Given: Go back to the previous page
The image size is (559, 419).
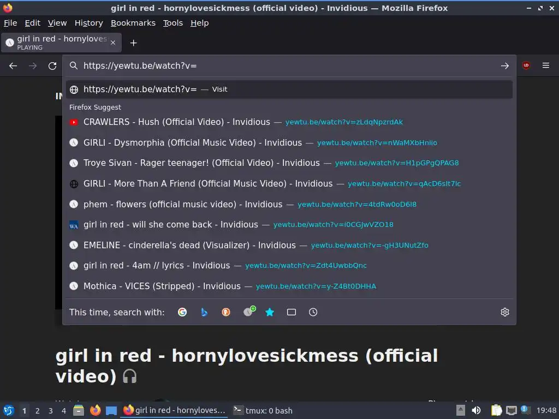Looking at the screenshot, I should tap(13, 66).
